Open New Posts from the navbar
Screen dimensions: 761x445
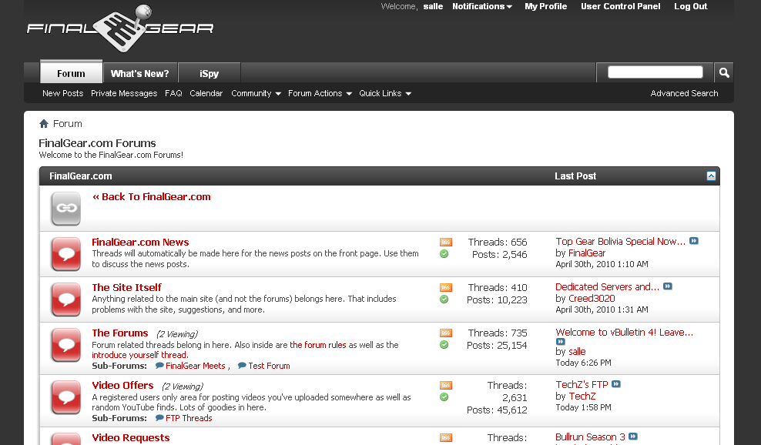[x=62, y=93]
